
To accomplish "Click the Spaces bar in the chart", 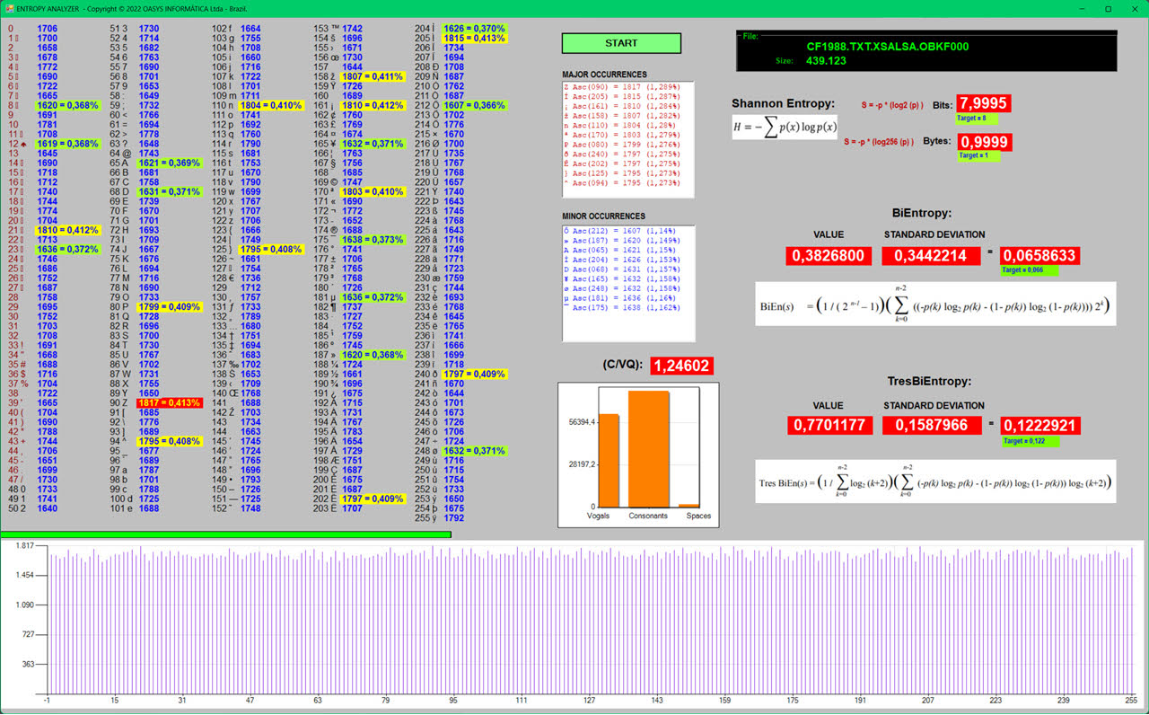I will click(x=689, y=506).
